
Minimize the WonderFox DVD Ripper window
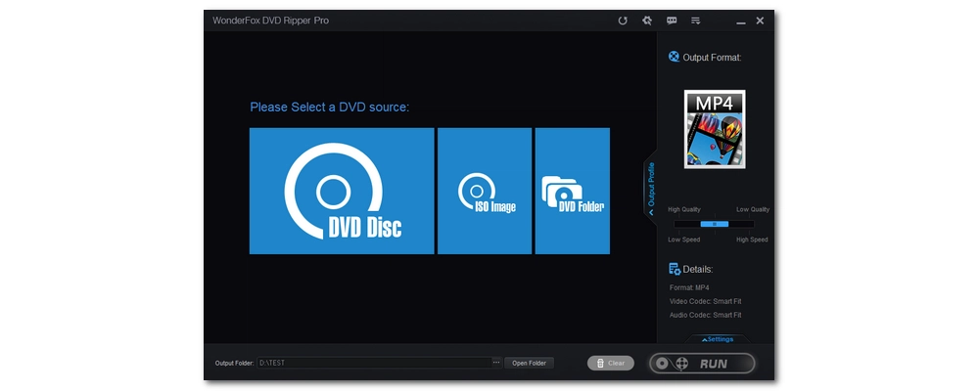click(x=740, y=22)
